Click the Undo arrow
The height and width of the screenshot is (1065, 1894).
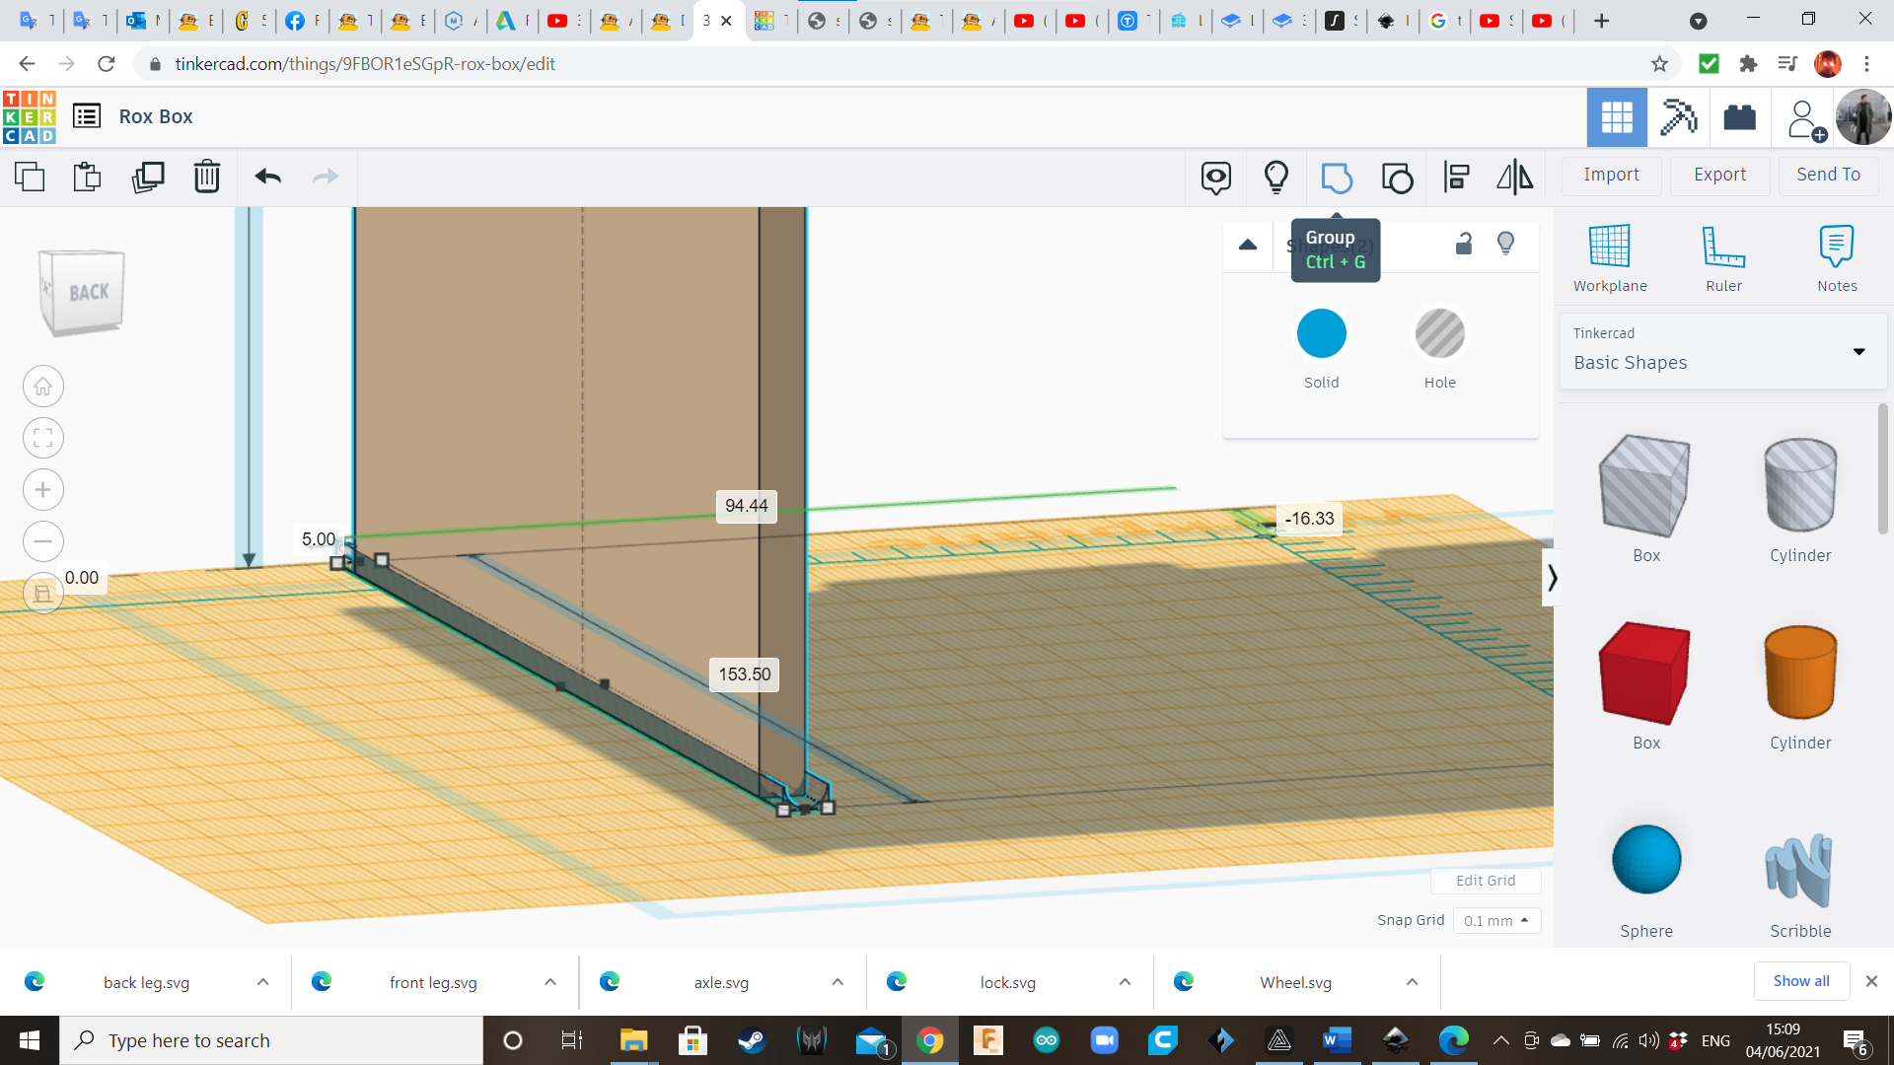click(267, 177)
